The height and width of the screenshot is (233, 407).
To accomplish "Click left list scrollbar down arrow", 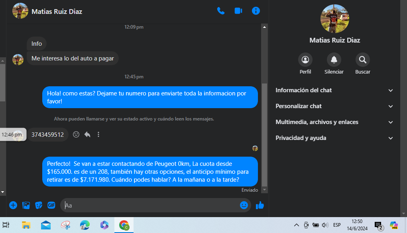I will pos(3,192).
